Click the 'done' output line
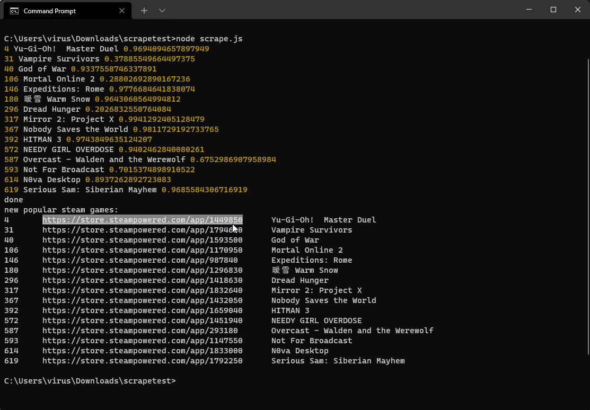Image resolution: width=590 pixels, height=410 pixels. click(14, 200)
